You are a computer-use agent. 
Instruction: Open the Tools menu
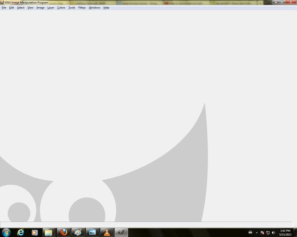tap(72, 8)
